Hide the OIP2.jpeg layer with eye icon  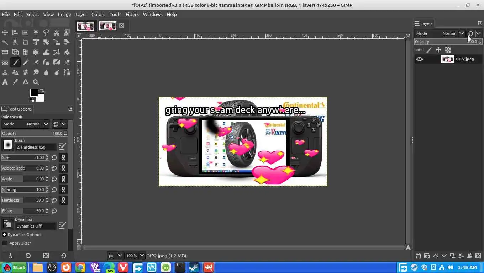point(420,59)
